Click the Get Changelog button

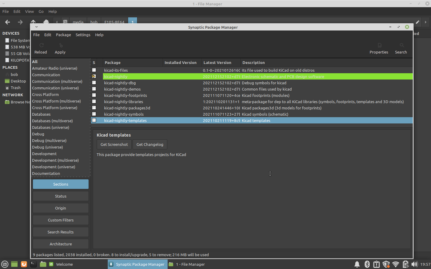coord(150,144)
